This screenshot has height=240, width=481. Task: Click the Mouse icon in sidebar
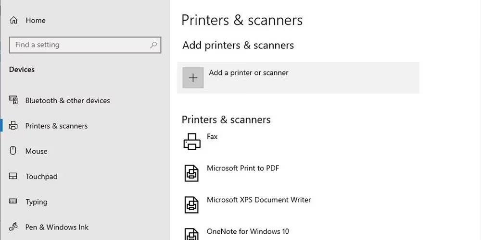pos(13,151)
